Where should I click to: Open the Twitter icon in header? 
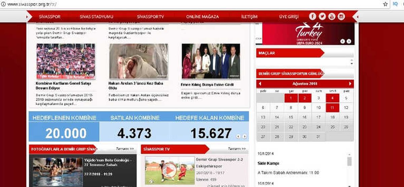click(x=322, y=16)
